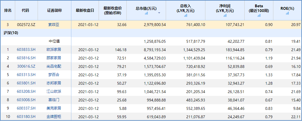Click net profit value 107,743.21
This screenshot has width=302, height=121.
(234, 25)
